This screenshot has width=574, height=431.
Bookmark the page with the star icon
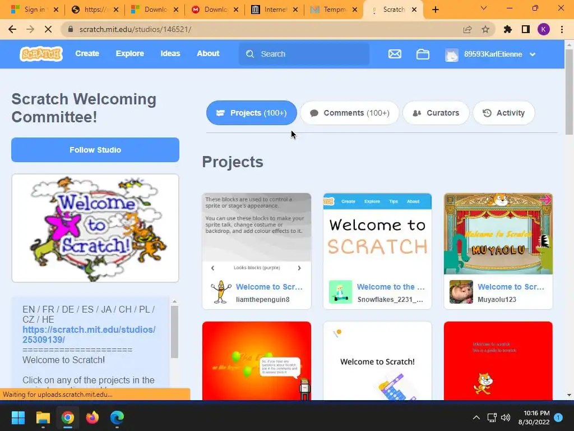pos(485,29)
